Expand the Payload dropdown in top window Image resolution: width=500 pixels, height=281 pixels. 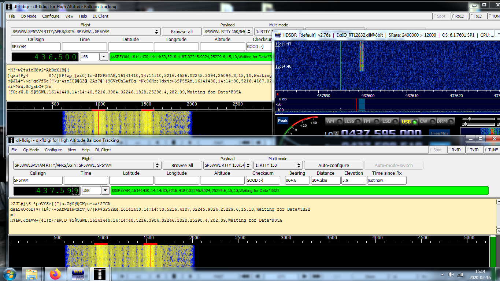click(x=249, y=32)
